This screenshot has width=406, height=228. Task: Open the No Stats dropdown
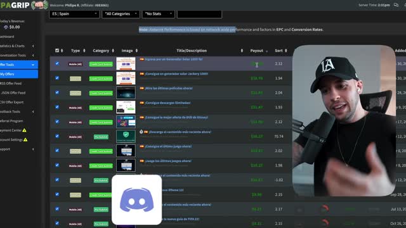[x=158, y=14]
